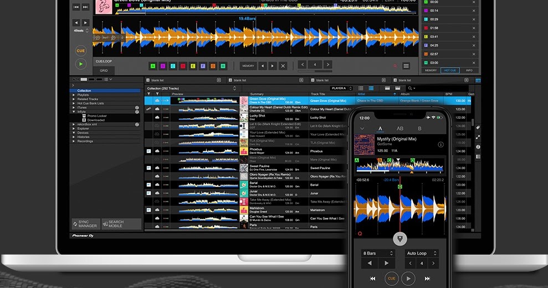Click album art of Green Dove row
Screen dimensions: 548x288
[244, 101]
